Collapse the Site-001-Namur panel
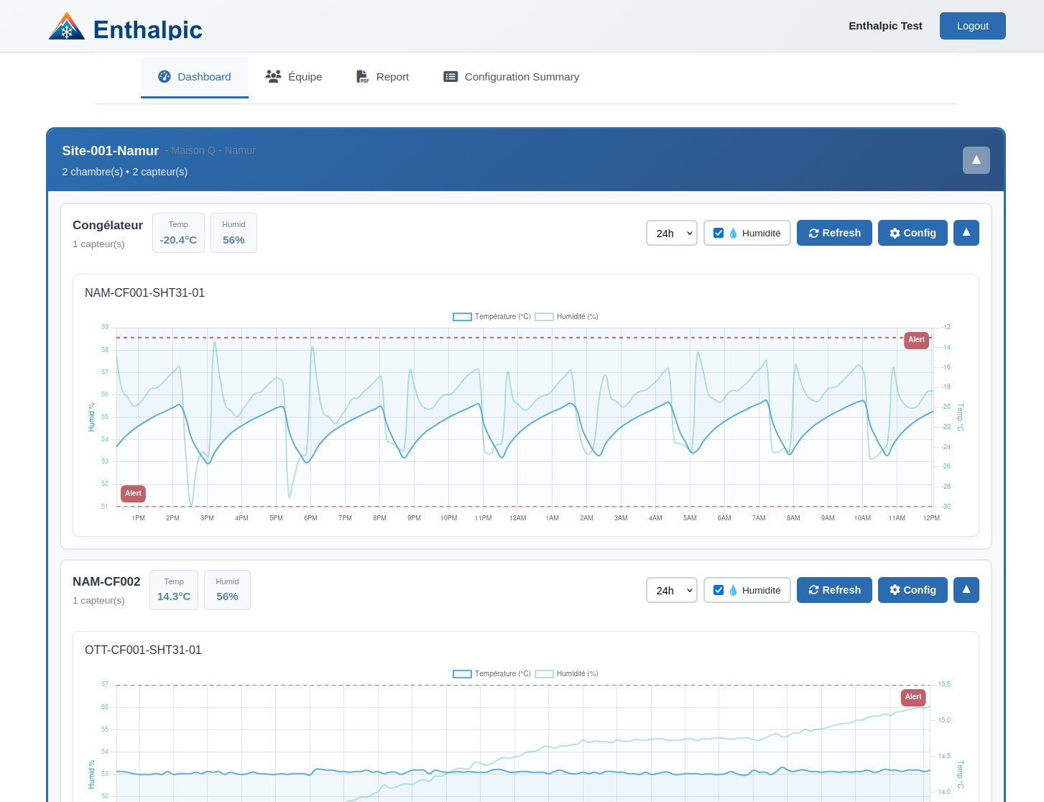 coord(976,160)
